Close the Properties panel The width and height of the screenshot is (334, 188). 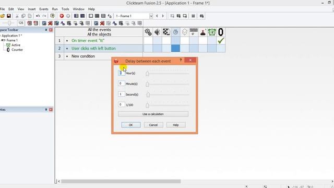point(51,110)
